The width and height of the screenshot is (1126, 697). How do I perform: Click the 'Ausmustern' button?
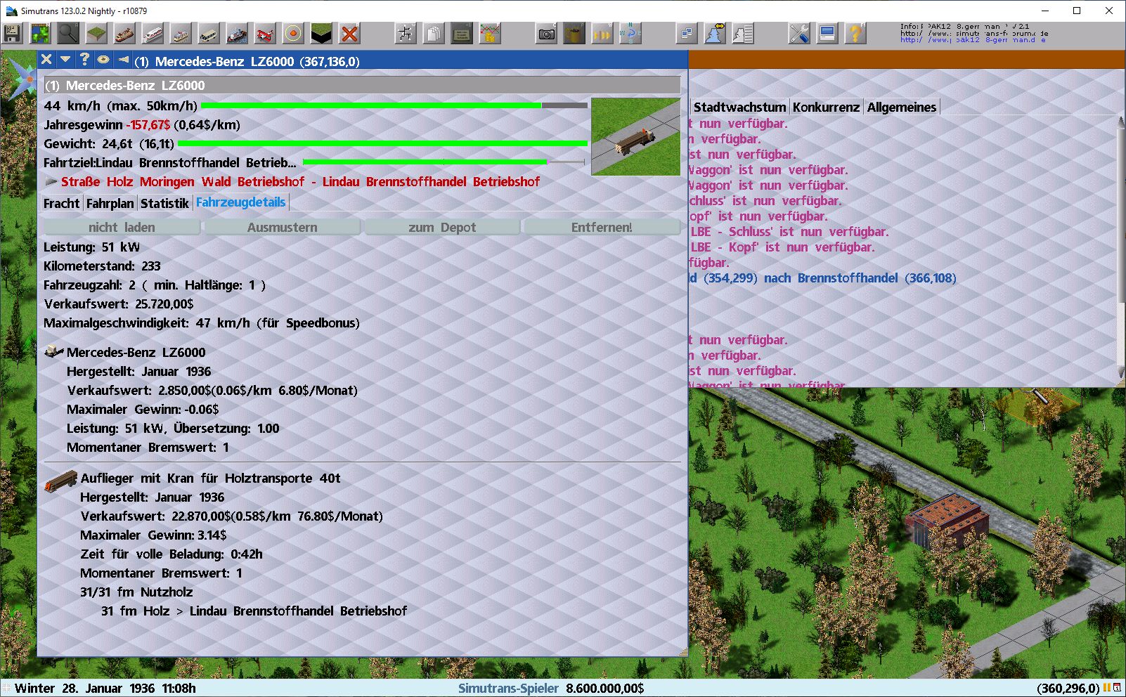pos(282,227)
